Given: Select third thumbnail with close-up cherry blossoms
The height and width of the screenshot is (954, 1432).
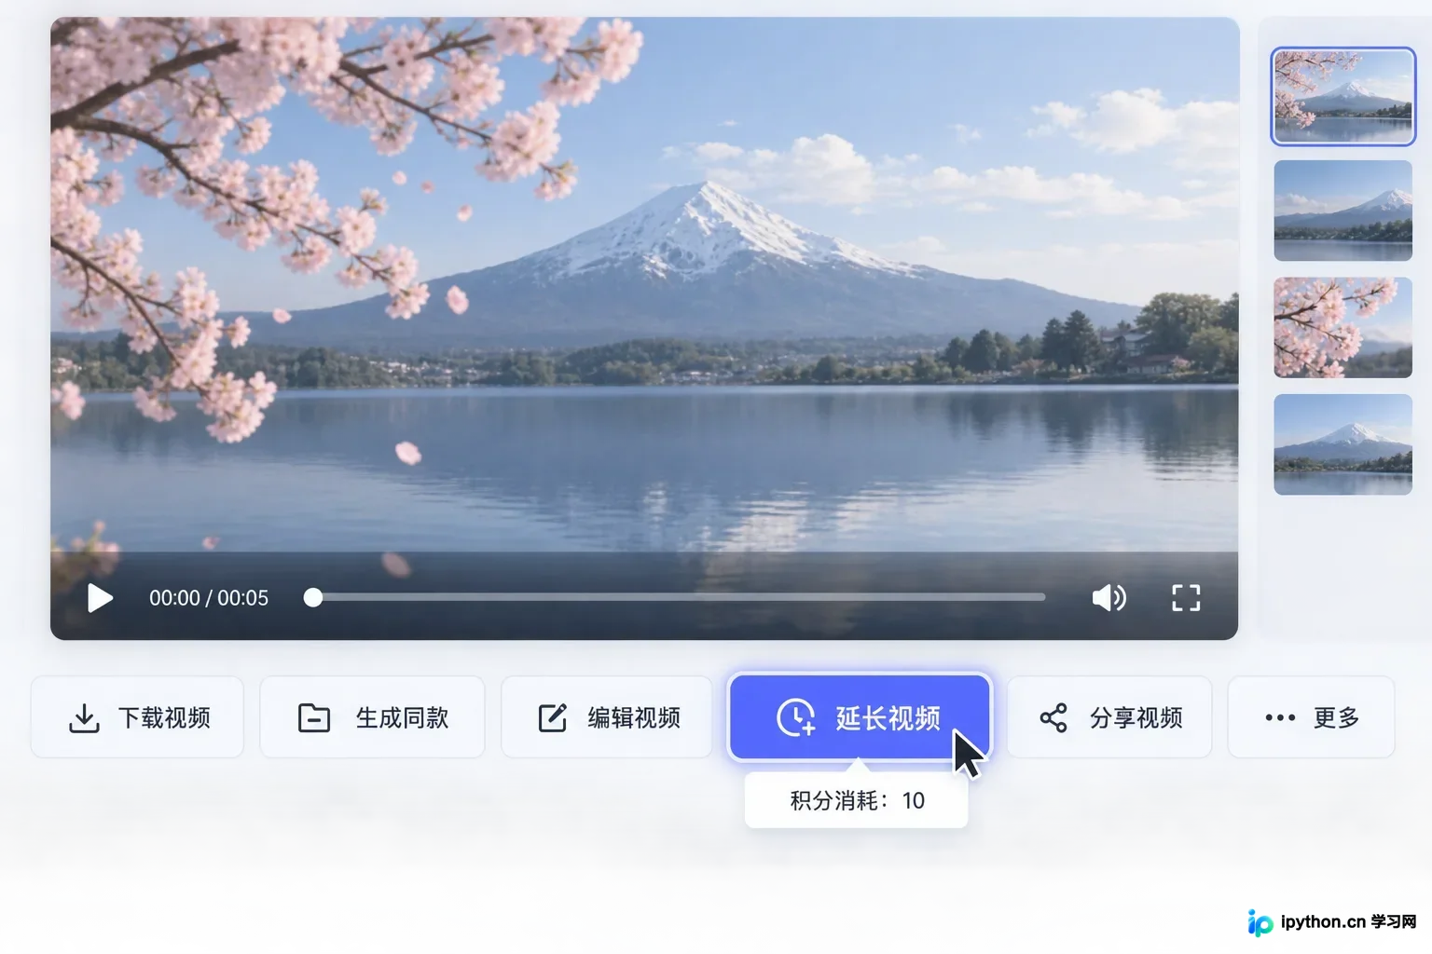Looking at the screenshot, I should [x=1342, y=328].
